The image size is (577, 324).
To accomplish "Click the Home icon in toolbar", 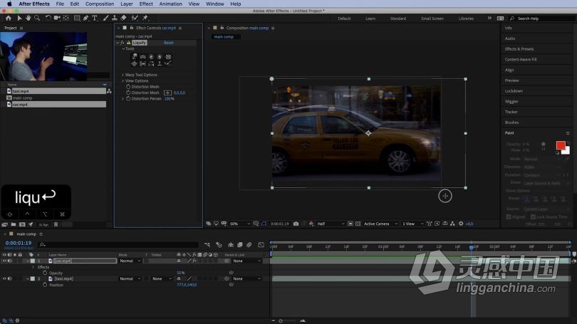I will tap(9, 18).
